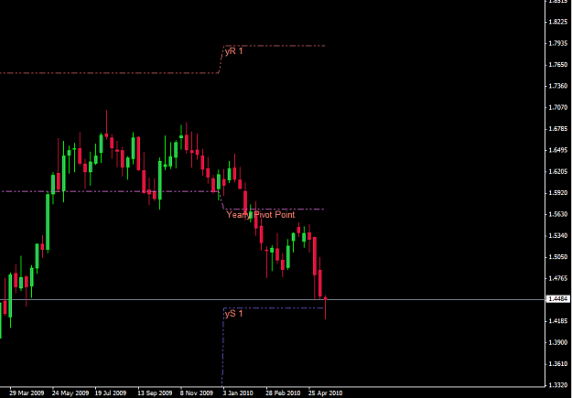The width and height of the screenshot is (572, 398).
Task: Click the 1.6205 price scale value
Action: point(558,171)
